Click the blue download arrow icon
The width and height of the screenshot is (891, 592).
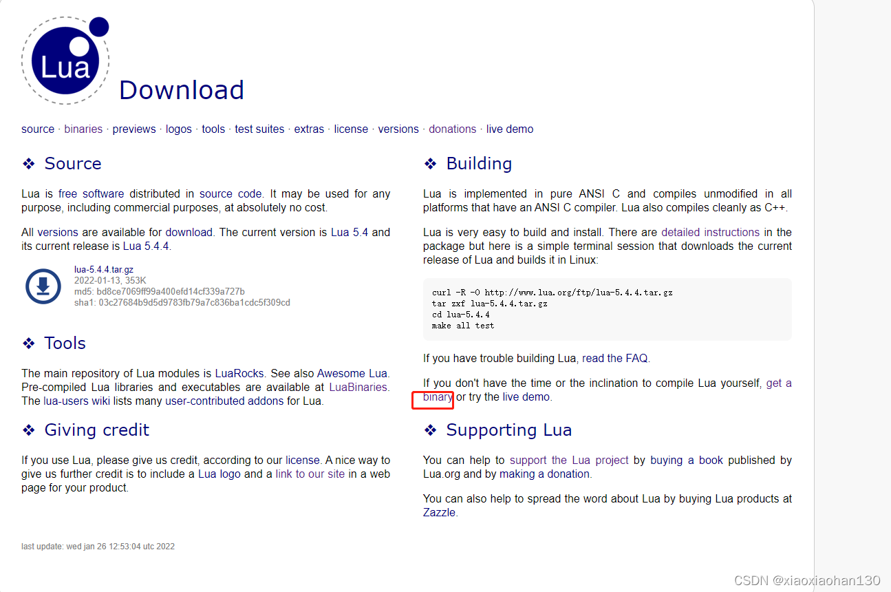point(43,286)
